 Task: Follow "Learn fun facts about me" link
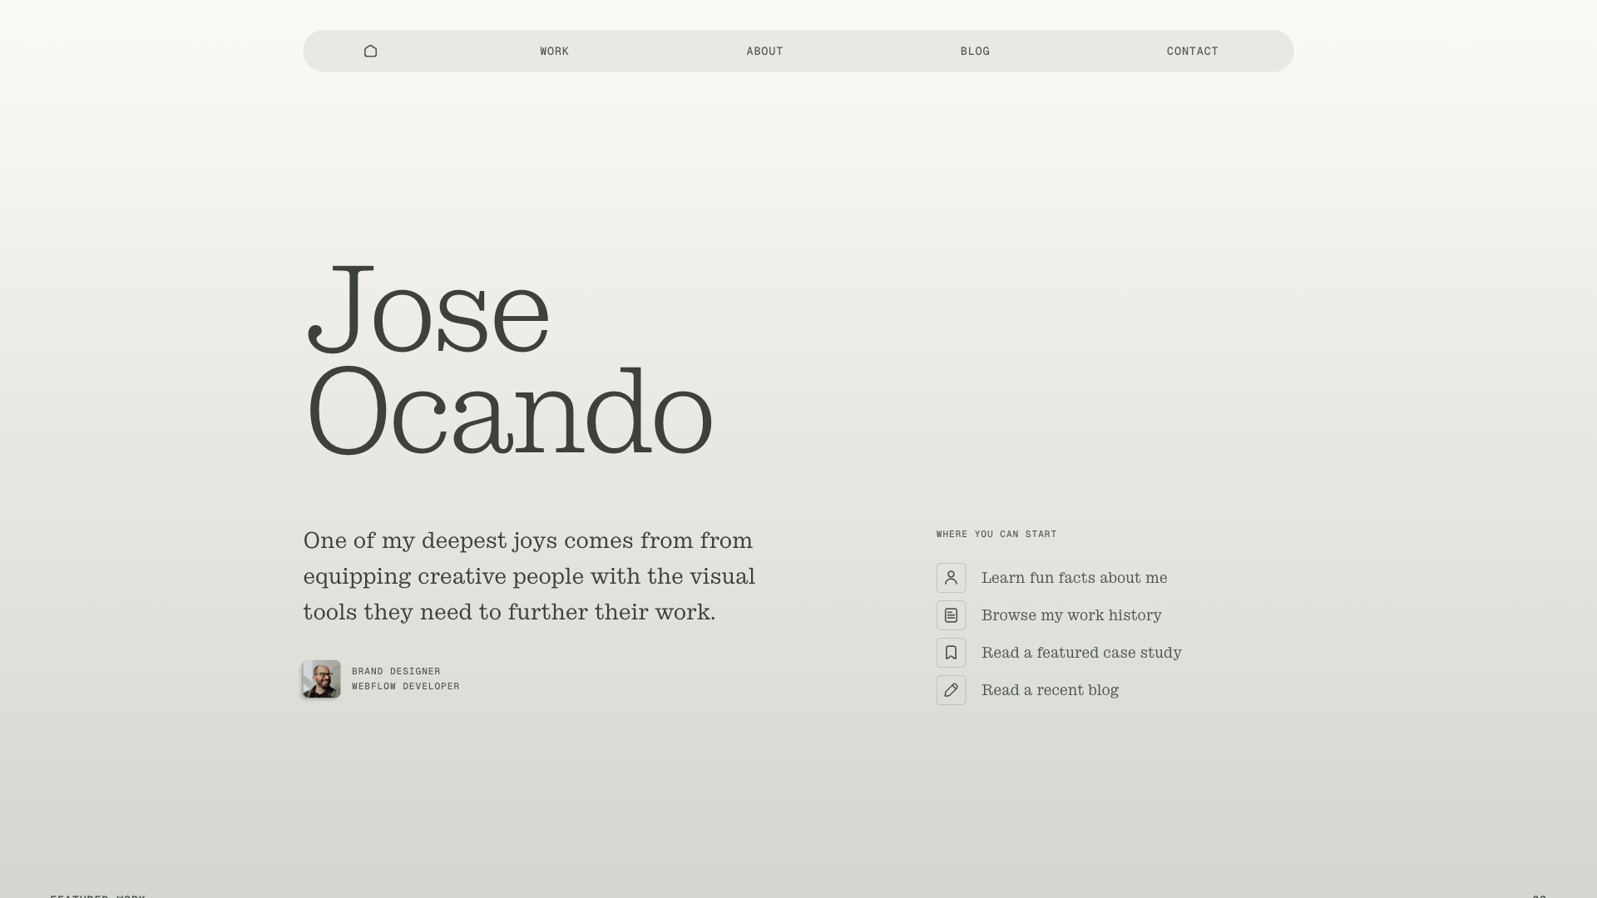(1074, 578)
